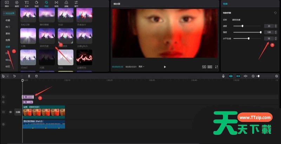The width and height of the screenshot is (281, 144).
Task: Select the 热门 effects category
Action: [8, 27]
